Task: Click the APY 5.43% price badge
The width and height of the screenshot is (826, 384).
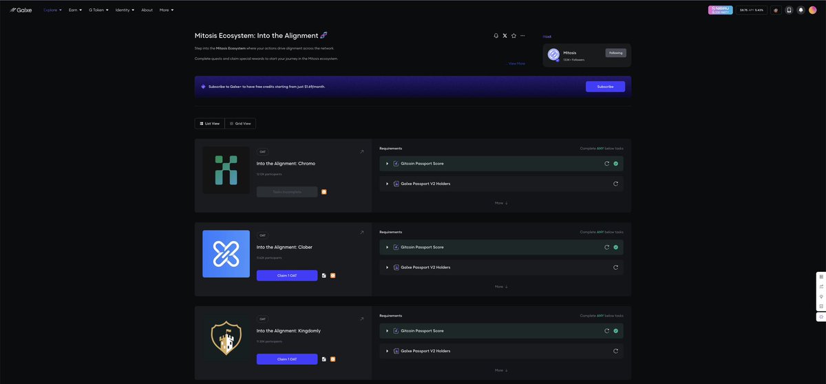Action: click(752, 10)
